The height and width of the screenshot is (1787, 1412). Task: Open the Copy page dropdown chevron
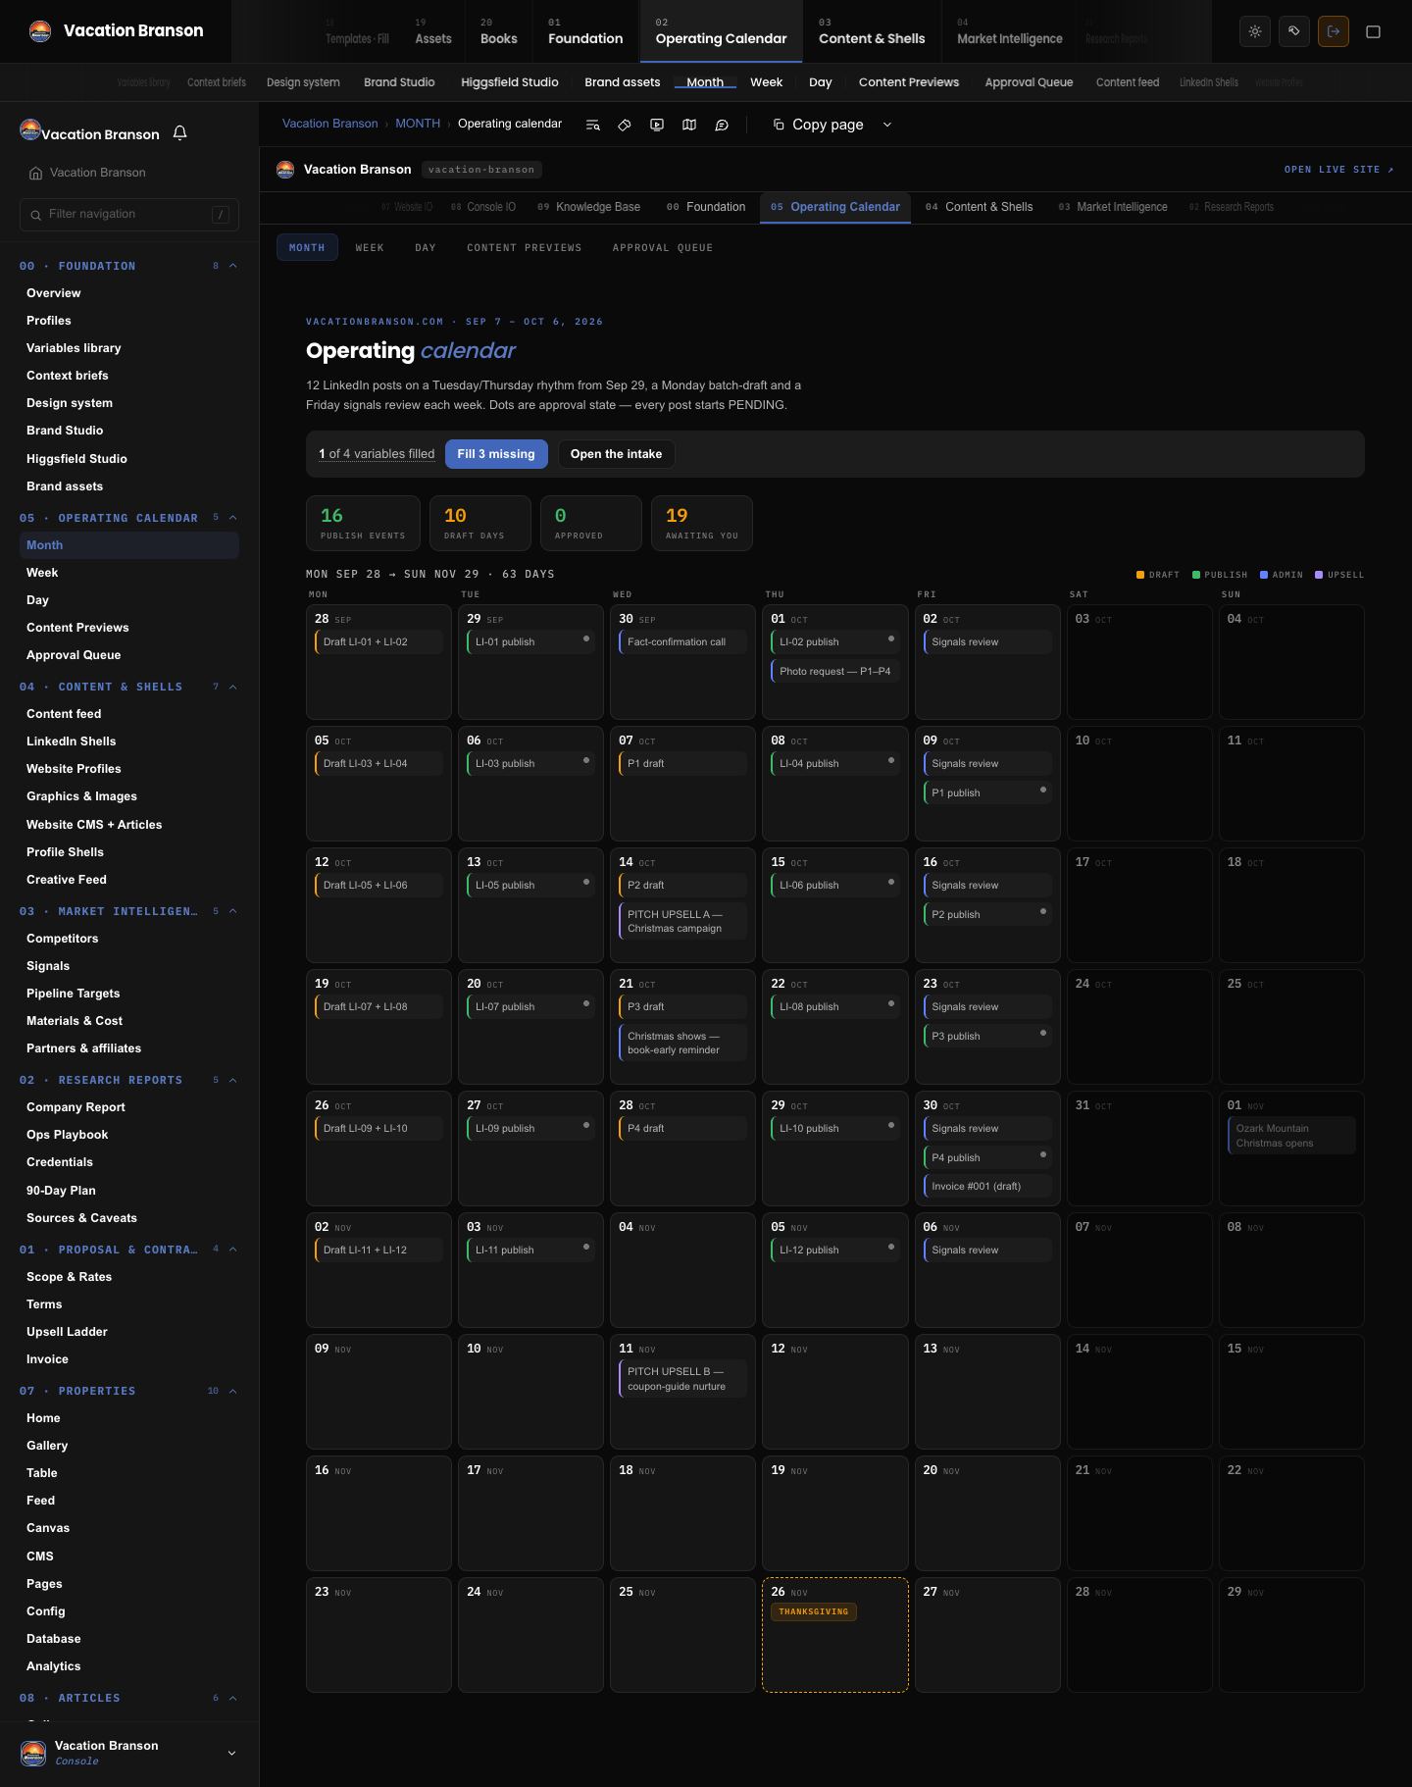pos(887,125)
